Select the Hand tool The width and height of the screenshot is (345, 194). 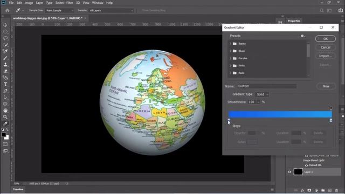pyautogui.click(x=5, y=110)
